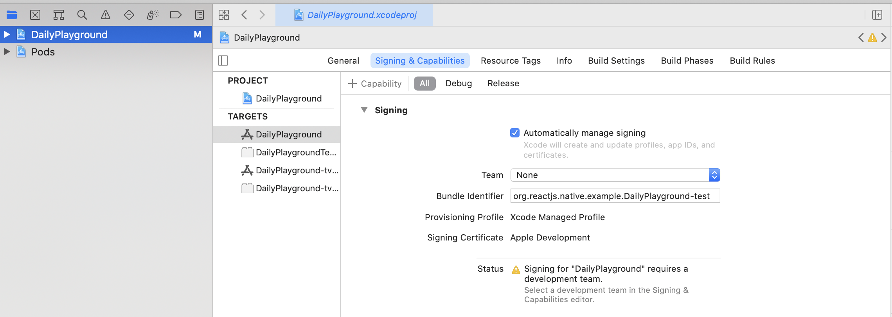Show the Symbol navigator

tap(59, 15)
